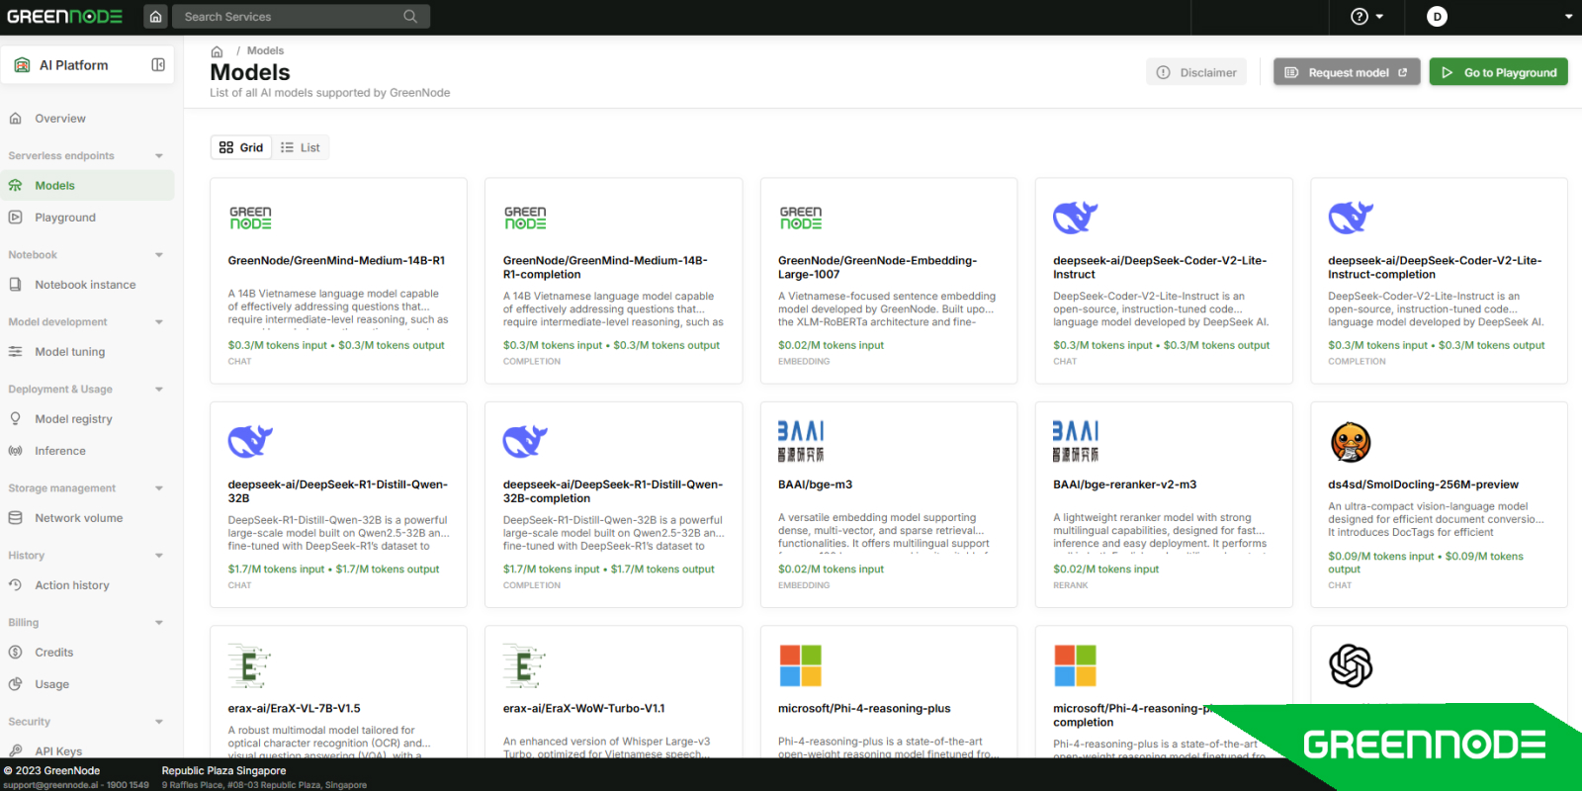Collapse the Deployment & Usage section
Image resolution: width=1582 pixels, height=791 pixels.
[x=159, y=390]
